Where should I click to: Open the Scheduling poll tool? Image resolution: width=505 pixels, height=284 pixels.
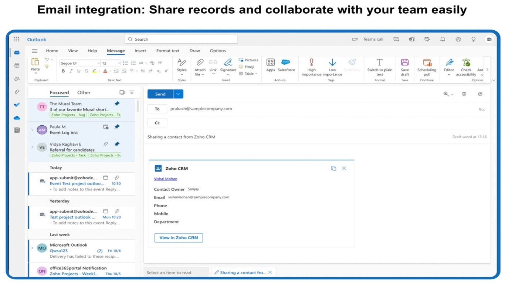tap(427, 67)
